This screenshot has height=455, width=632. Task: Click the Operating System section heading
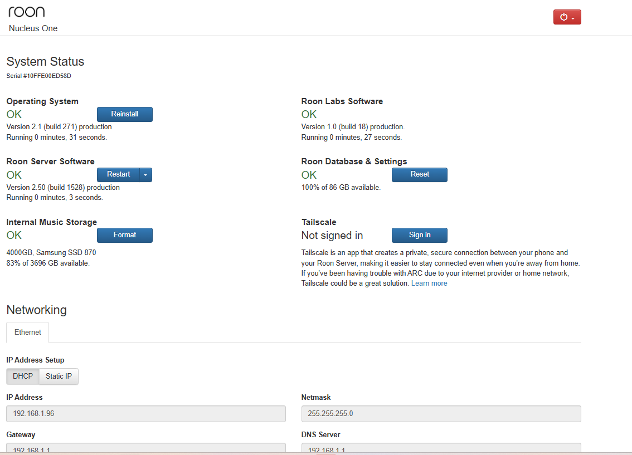(42, 101)
